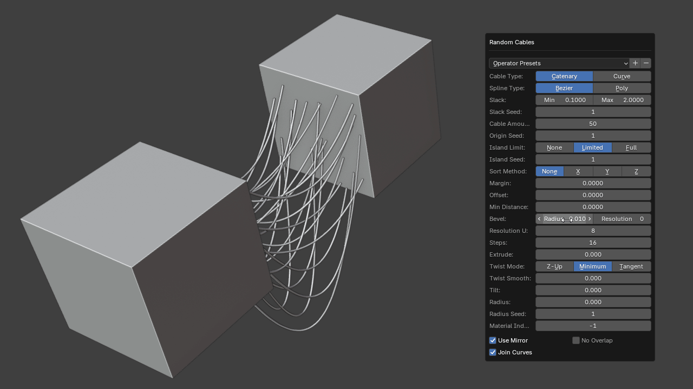The image size is (693, 389).
Task: Switch Twist Mode to Tangent
Action: click(x=631, y=266)
